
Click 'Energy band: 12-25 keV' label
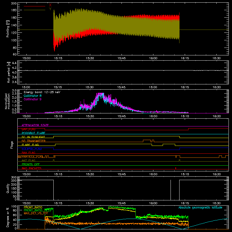tap(42, 92)
